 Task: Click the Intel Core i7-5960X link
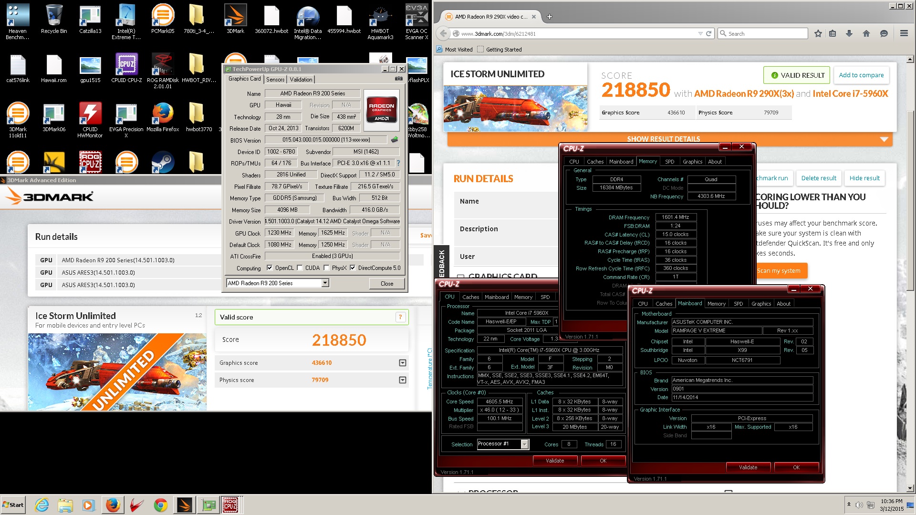tap(851, 93)
